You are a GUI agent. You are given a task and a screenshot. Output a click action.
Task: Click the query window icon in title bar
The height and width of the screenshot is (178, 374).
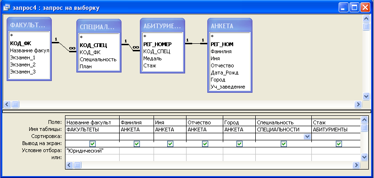point(6,8)
